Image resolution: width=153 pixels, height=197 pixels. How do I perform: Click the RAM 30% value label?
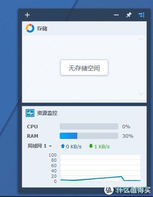[128, 136]
